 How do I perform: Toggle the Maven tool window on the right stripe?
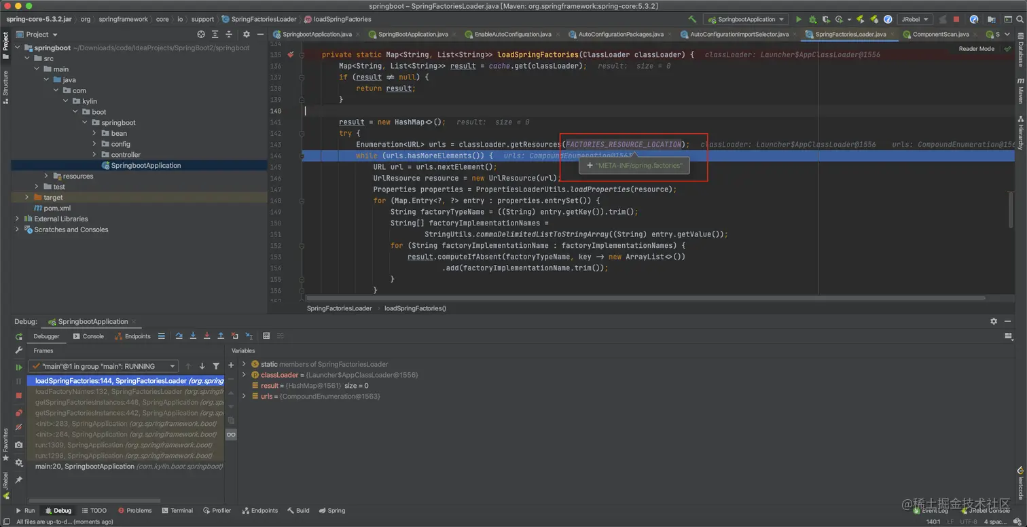(x=1020, y=91)
